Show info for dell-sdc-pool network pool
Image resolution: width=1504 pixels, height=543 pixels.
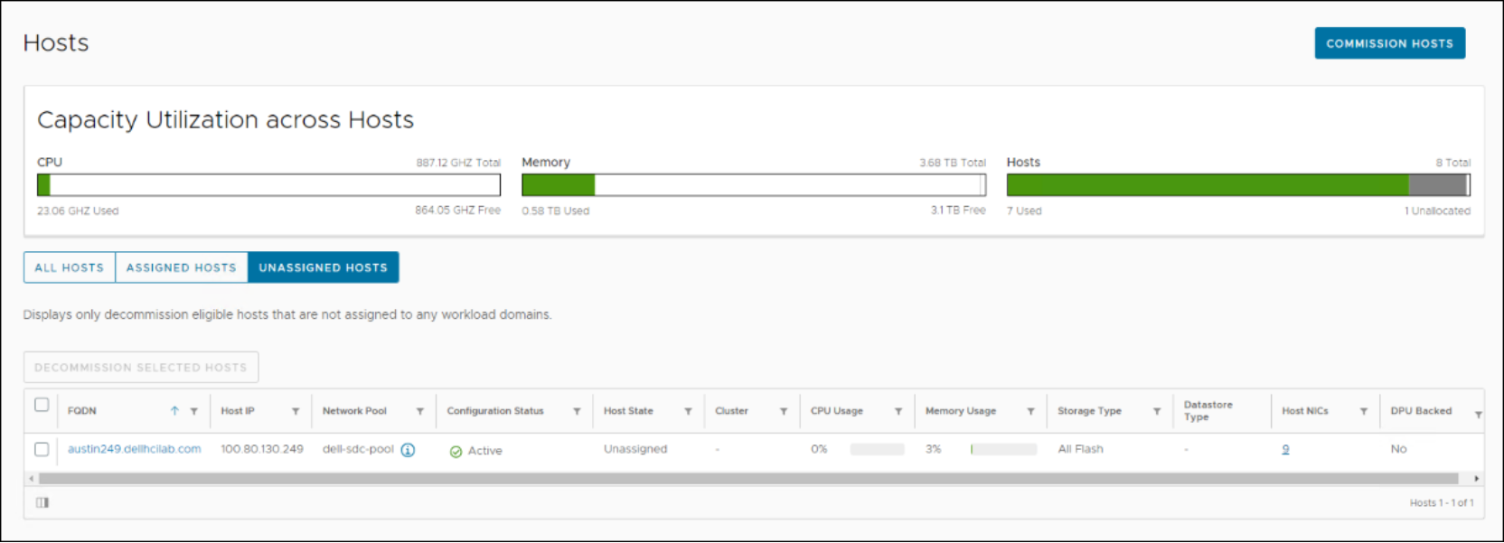pos(408,450)
